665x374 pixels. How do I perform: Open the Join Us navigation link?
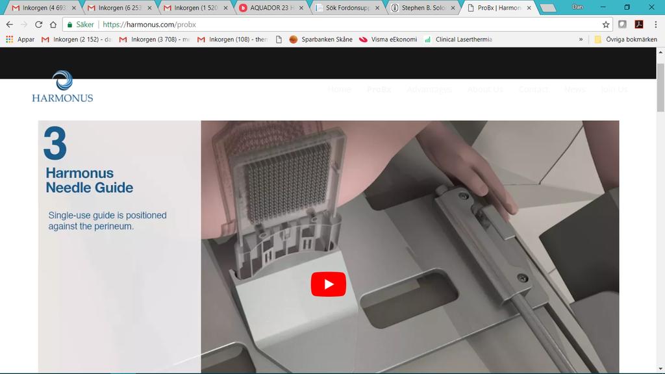pos(614,90)
